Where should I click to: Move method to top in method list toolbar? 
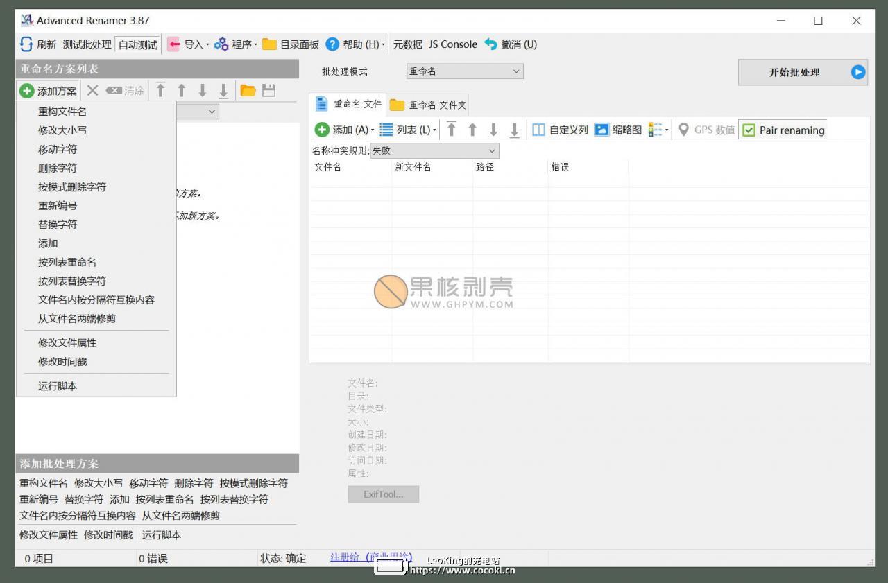pos(160,90)
